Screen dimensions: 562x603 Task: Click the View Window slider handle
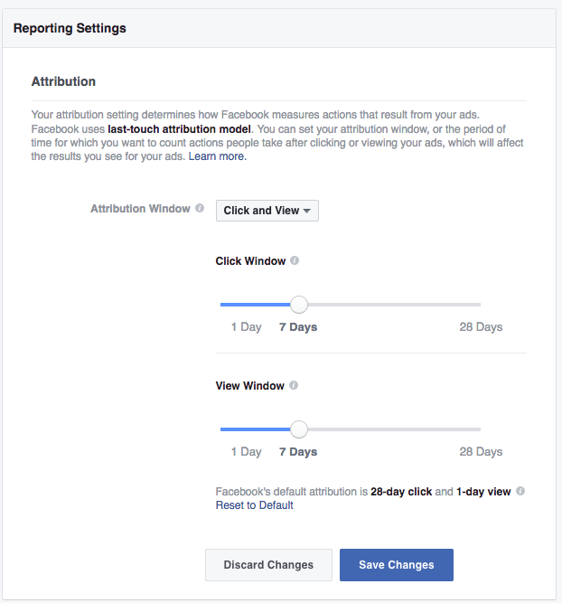(x=299, y=429)
